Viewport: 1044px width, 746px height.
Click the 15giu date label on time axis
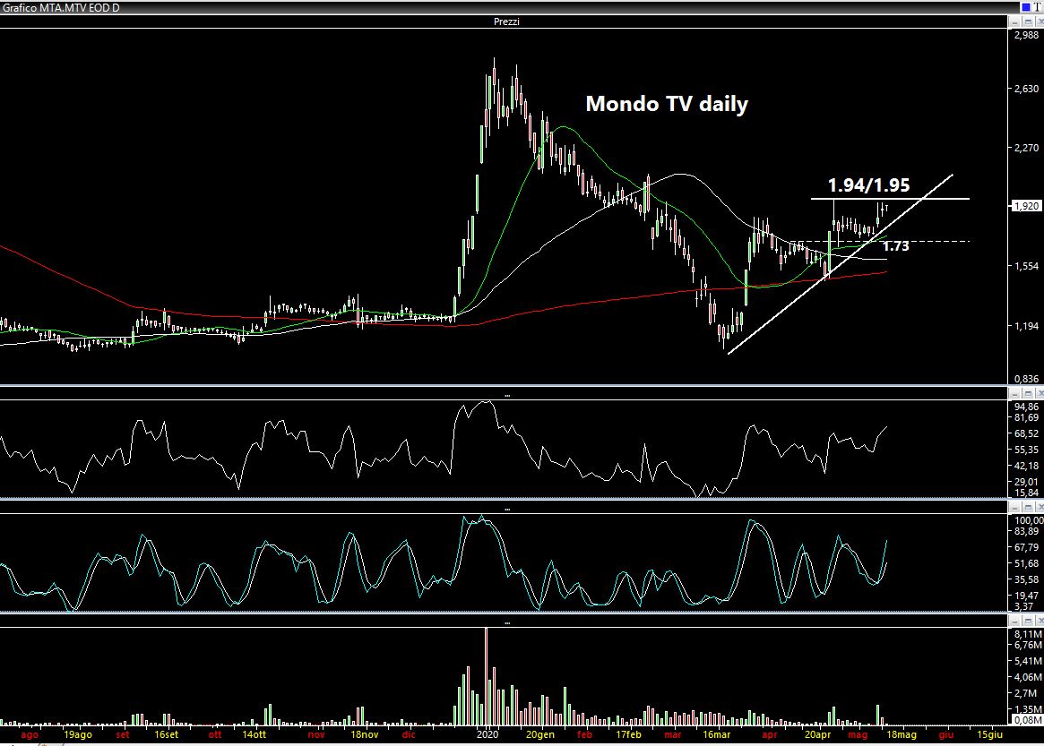[x=989, y=734]
